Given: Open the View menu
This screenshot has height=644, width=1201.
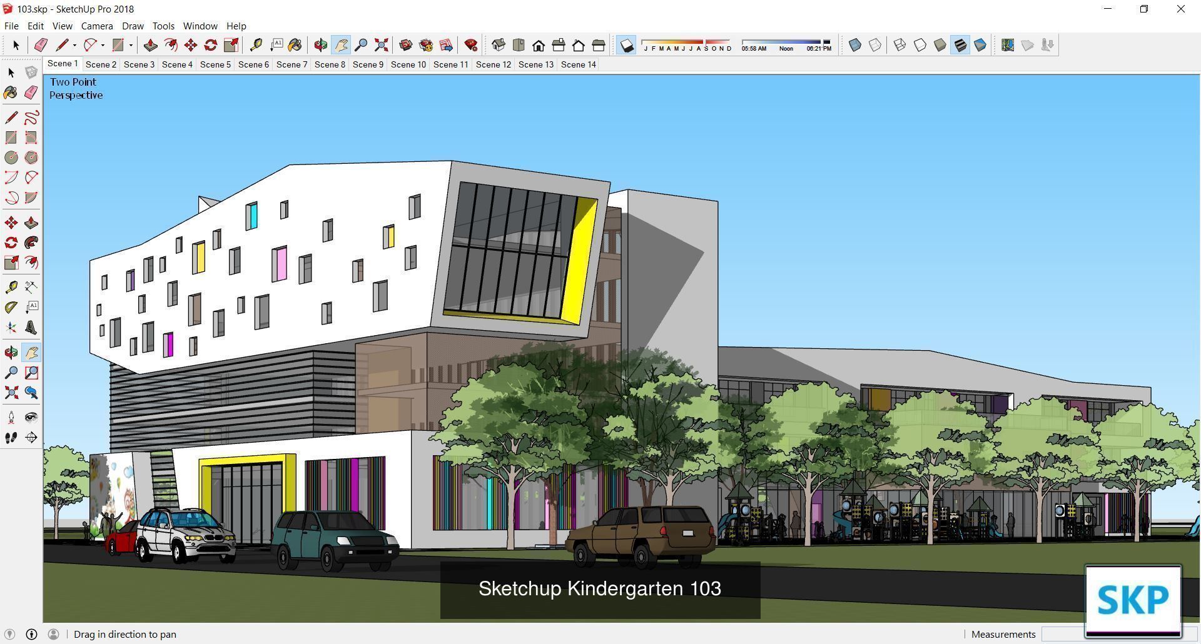Looking at the screenshot, I should point(62,26).
